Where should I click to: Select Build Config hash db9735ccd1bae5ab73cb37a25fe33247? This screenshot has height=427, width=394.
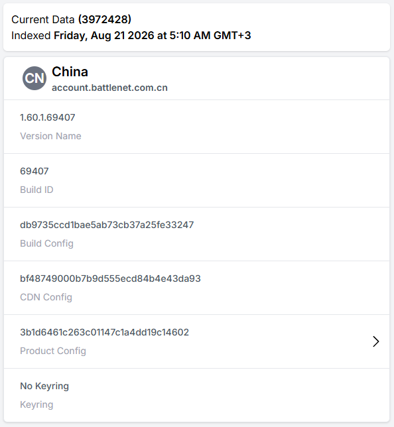tap(107, 225)
